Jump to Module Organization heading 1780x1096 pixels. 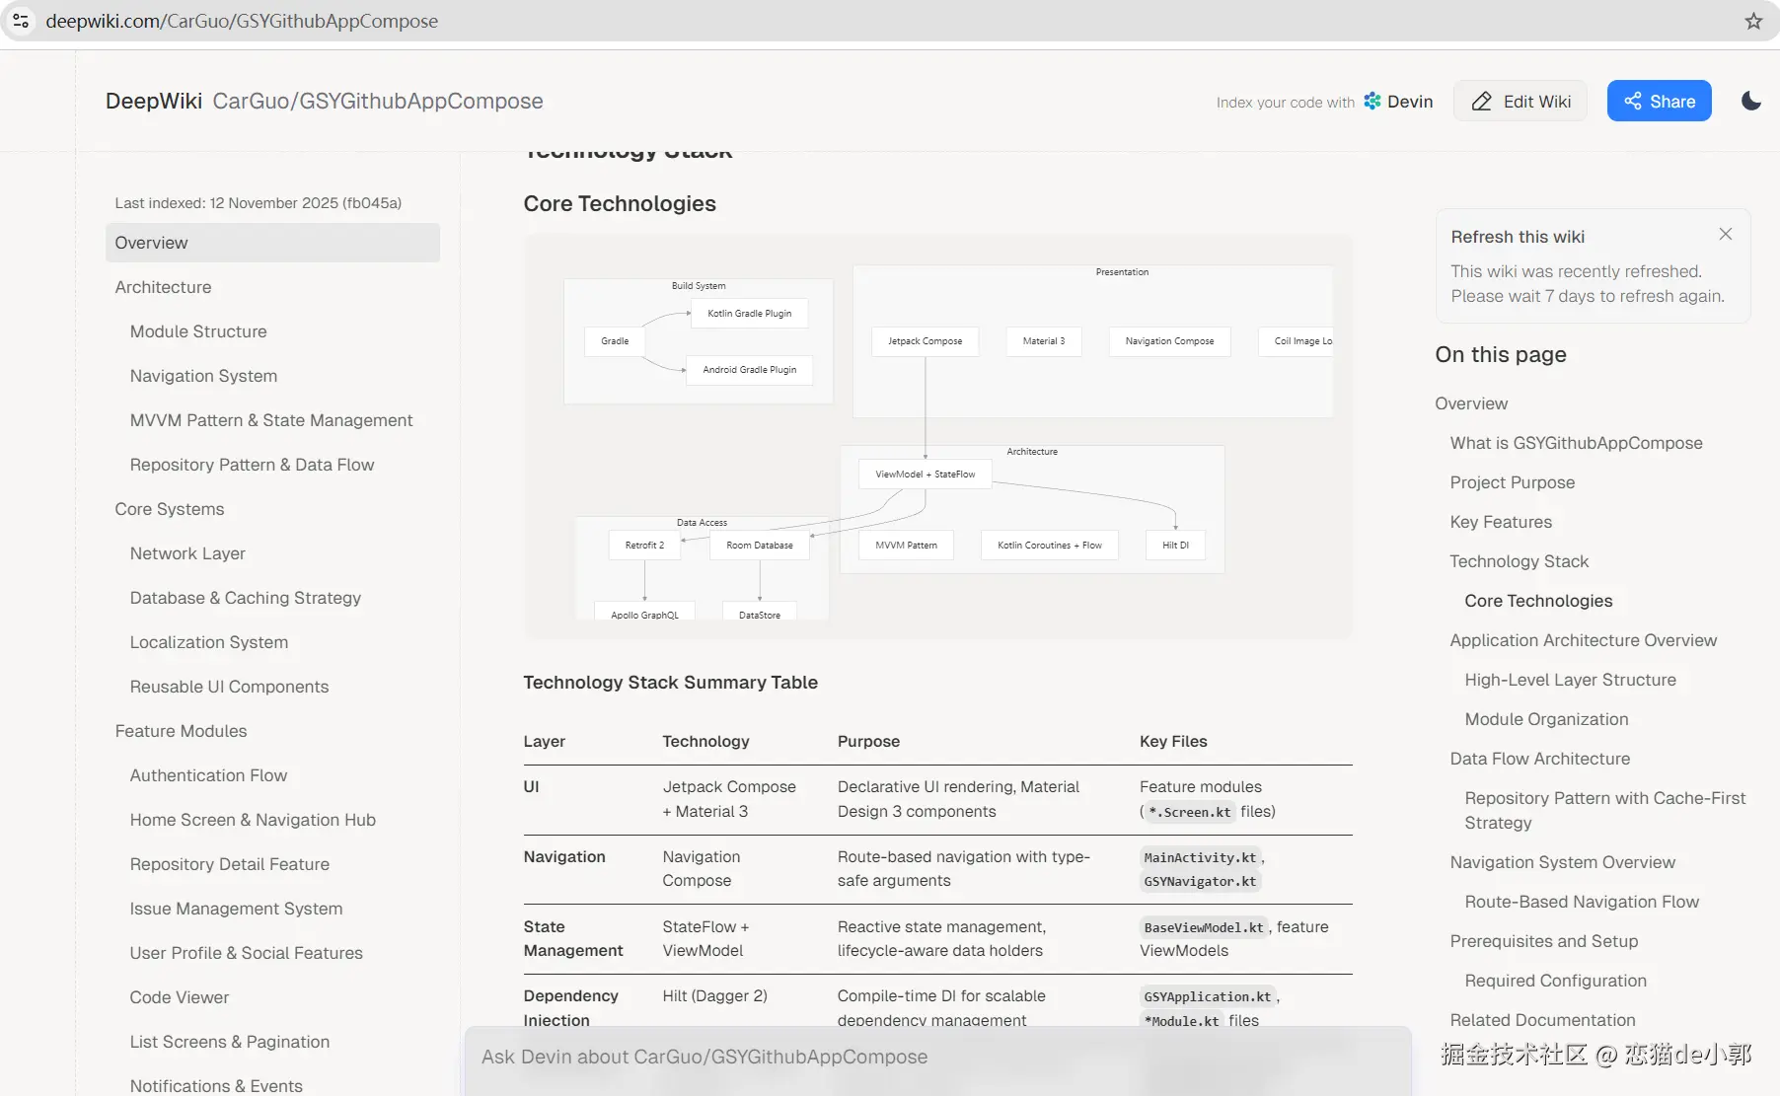1546,719
